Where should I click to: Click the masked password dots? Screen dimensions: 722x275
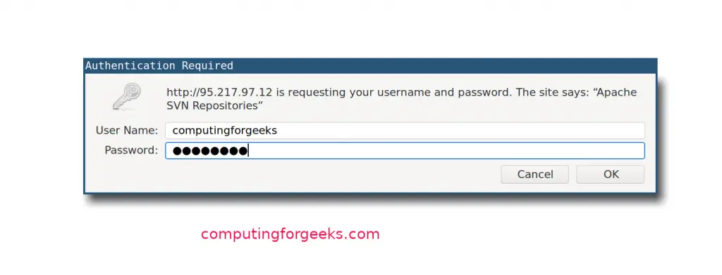tap(210, 151)
